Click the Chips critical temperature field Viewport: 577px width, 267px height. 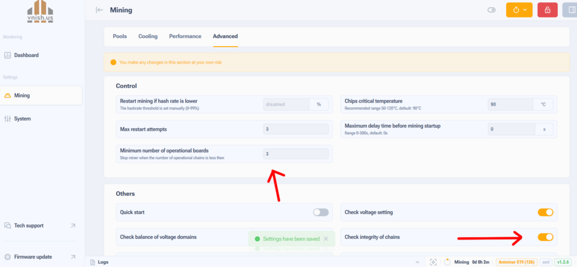tap(509, 105)
